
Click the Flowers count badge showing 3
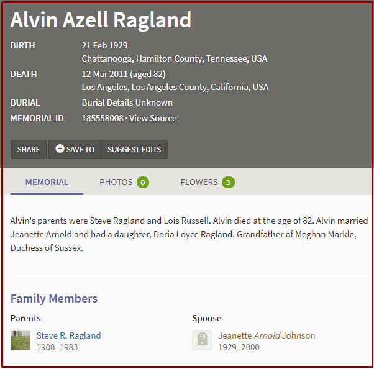point(228,183)
